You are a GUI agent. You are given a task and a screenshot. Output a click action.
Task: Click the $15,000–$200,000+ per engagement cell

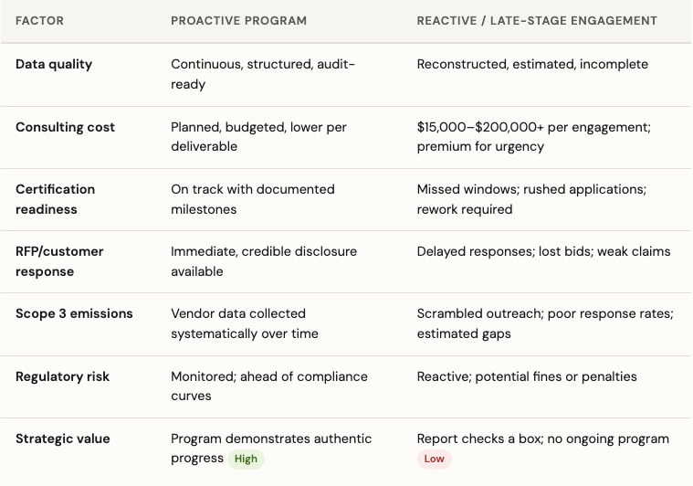pyautogui.click(x=534, y=137)
